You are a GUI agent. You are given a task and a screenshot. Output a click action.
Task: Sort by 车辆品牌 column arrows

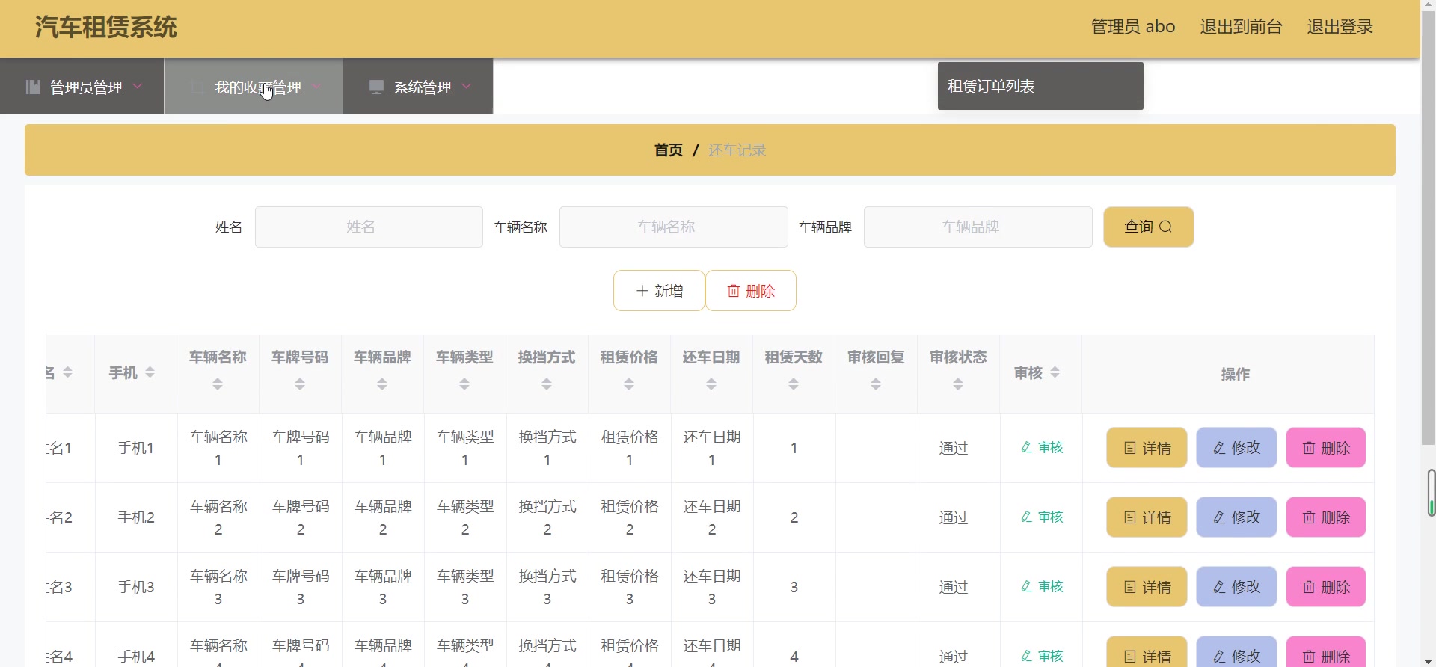(382, 384)
